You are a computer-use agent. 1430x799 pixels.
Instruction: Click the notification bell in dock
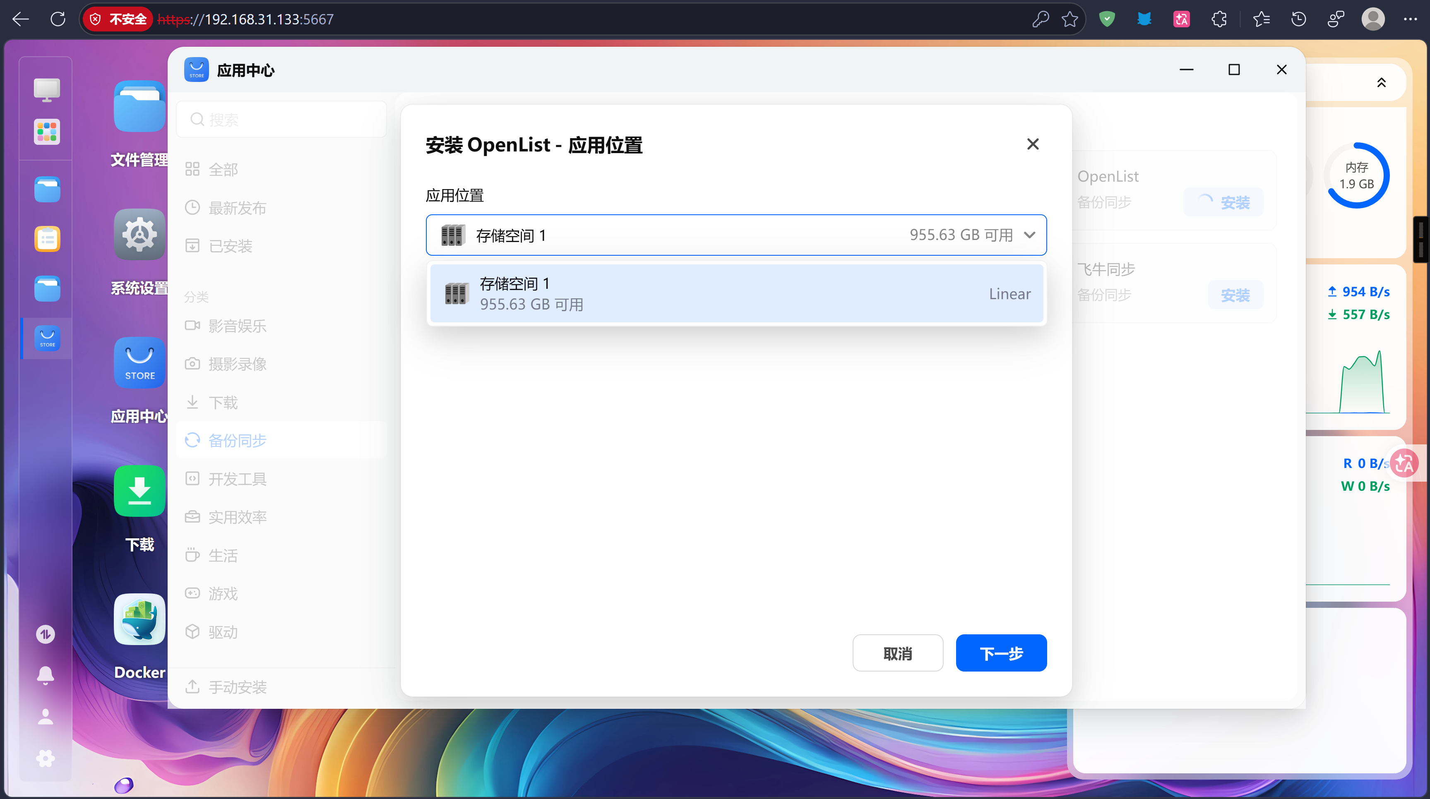(x=46, y=675)
